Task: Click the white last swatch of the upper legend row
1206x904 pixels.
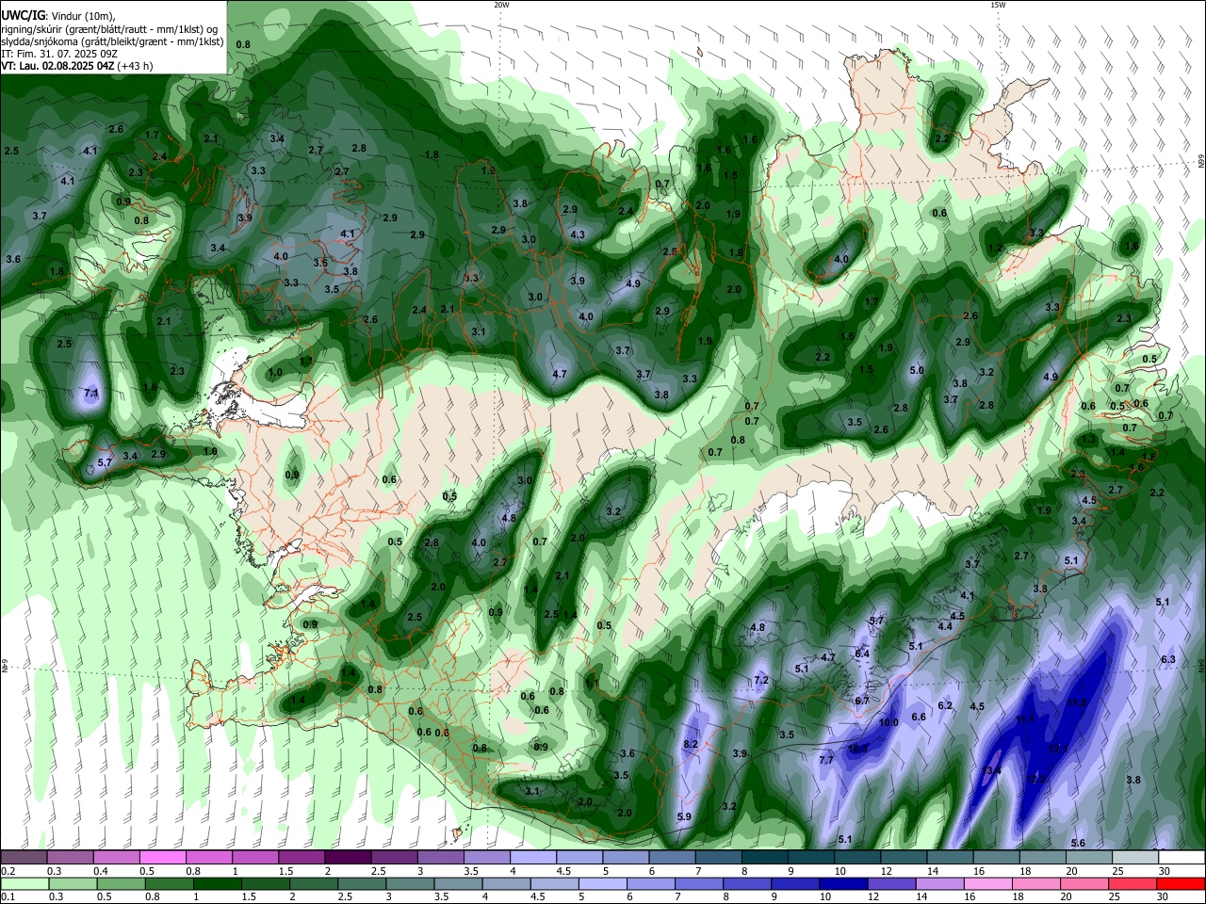Action: click(x=1182, y=858)
